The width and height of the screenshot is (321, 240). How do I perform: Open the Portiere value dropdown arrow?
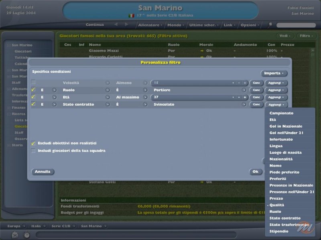[x=244, y=90]
